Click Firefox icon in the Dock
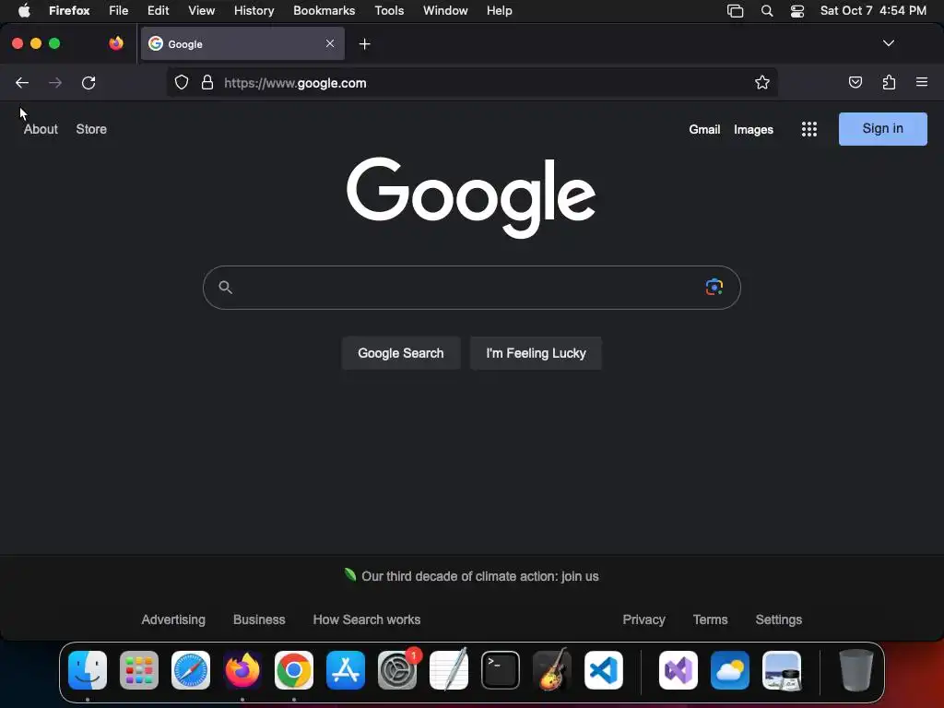 (242, 670)
